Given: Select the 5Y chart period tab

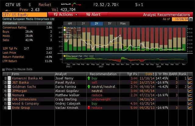Looking at the screenshot, I should [x=110, y=23].
